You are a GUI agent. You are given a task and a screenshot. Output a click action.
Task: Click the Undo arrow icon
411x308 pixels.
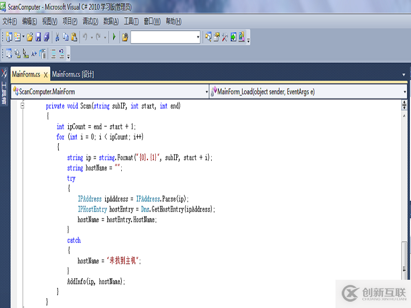(x=85, y=37)
